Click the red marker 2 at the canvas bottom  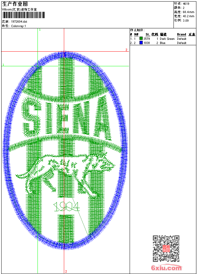click(x=66, y=271)
